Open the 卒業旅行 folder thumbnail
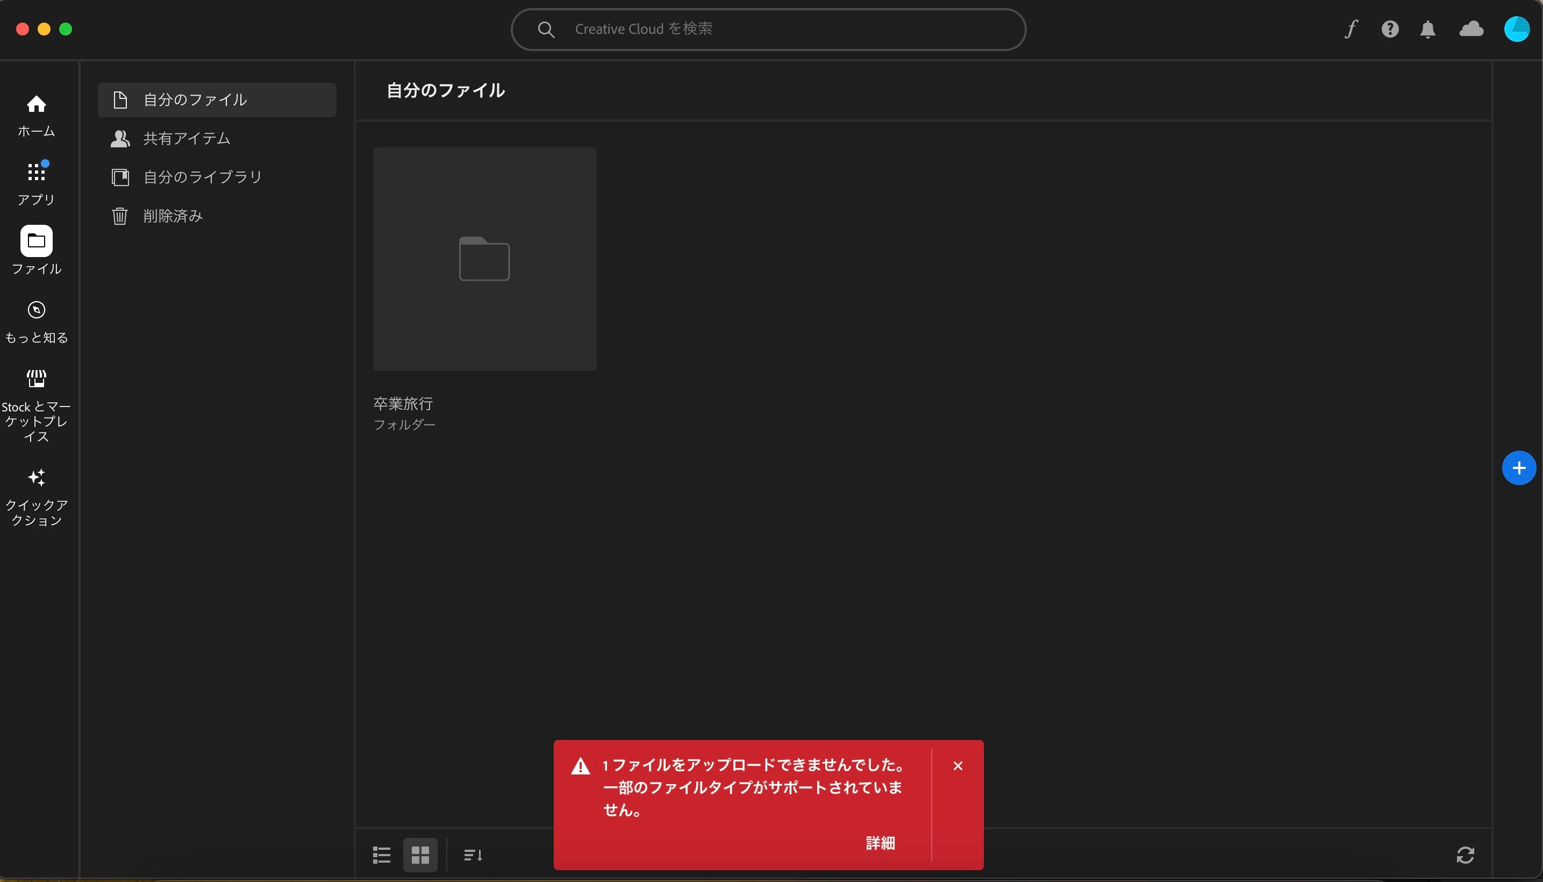 484,259
